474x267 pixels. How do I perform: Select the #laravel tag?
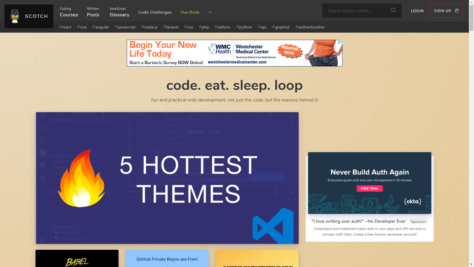pyautogui.click(x=171, y=27)
